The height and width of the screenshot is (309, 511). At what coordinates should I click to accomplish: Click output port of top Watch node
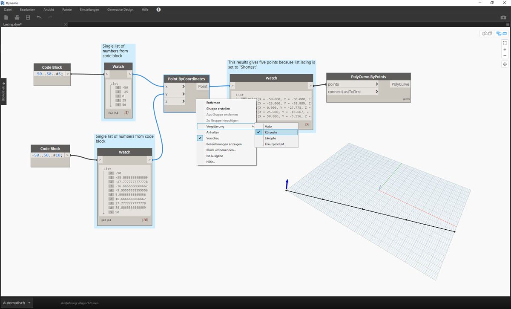(x=130, y=74)
